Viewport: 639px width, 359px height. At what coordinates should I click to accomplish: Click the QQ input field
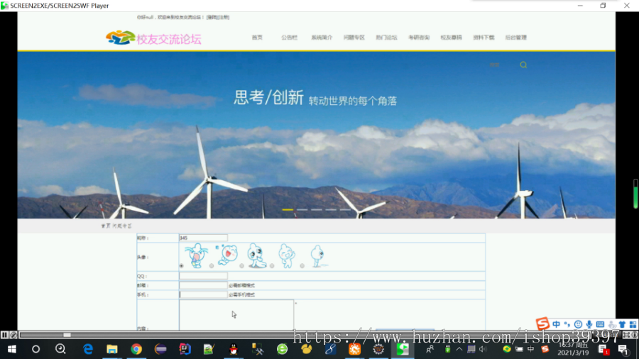coord(203,276)
